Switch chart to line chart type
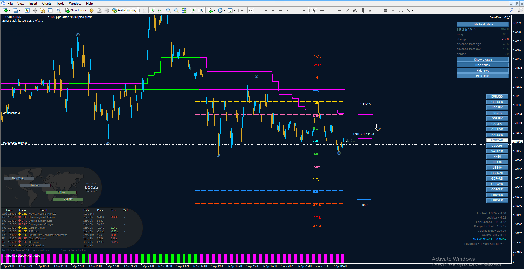The width and height of the screenshot is (524, 270). [x=160, y=10]
